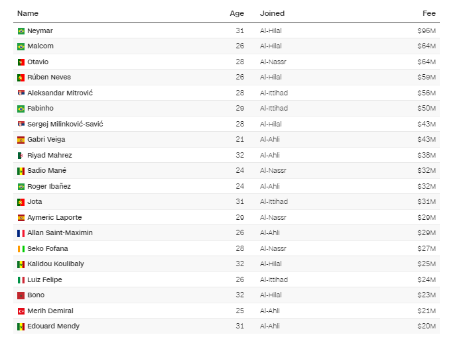This screenshot has width=473, height=343.
Task: Click the Brazil flag beside Neymar
Action: pyautogui.click(x=21, y=31)
